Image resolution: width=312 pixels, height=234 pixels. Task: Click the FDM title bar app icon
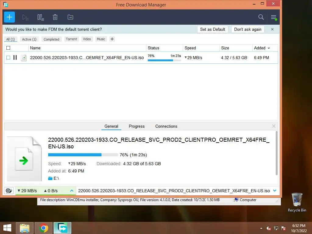[5, 4]
